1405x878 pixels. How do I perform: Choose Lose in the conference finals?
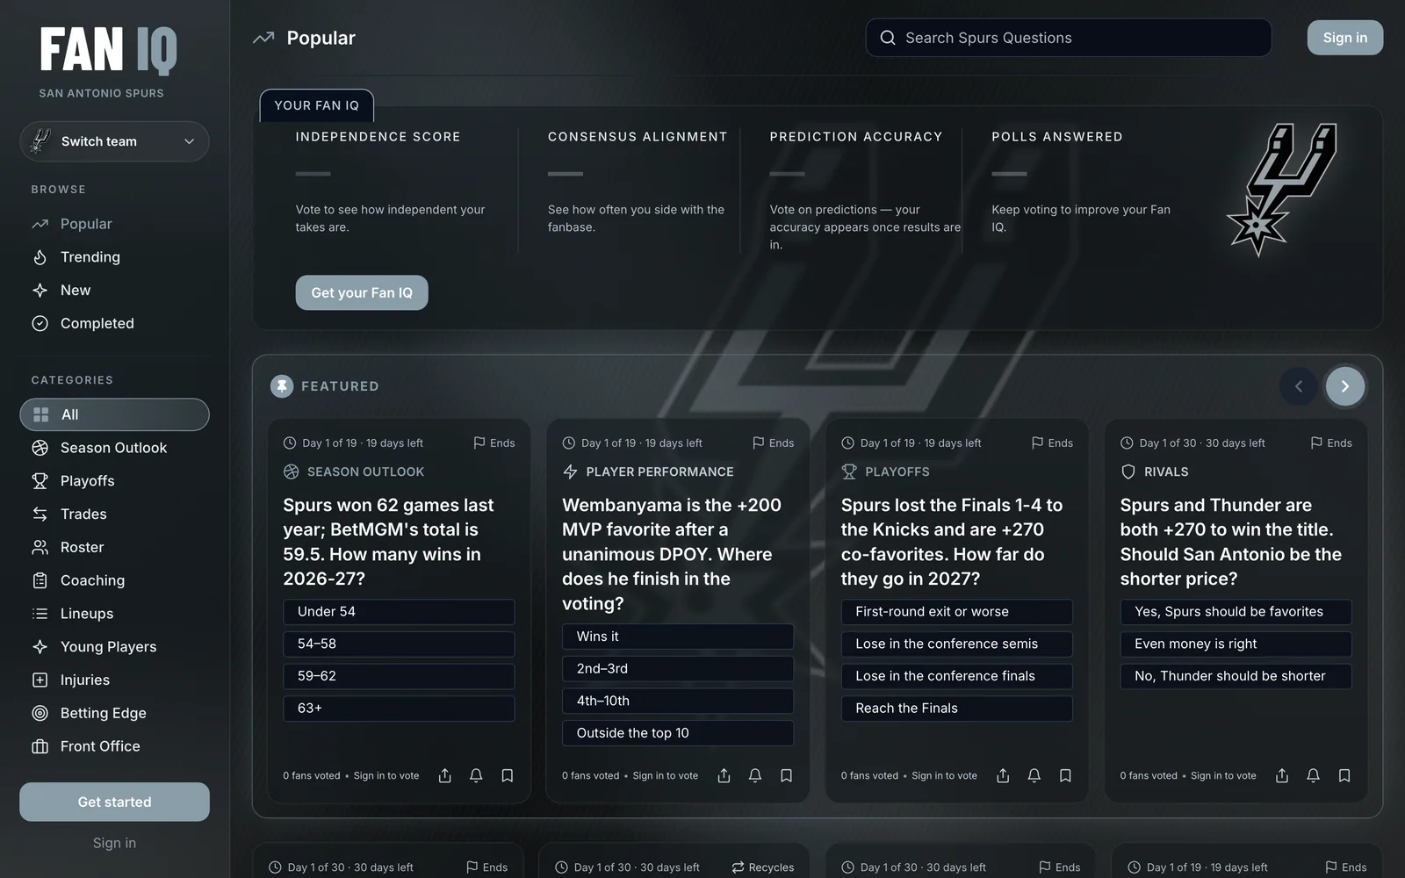tap(957, 676)
